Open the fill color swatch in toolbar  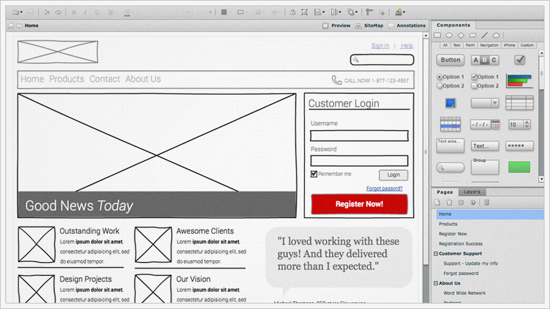226,12
